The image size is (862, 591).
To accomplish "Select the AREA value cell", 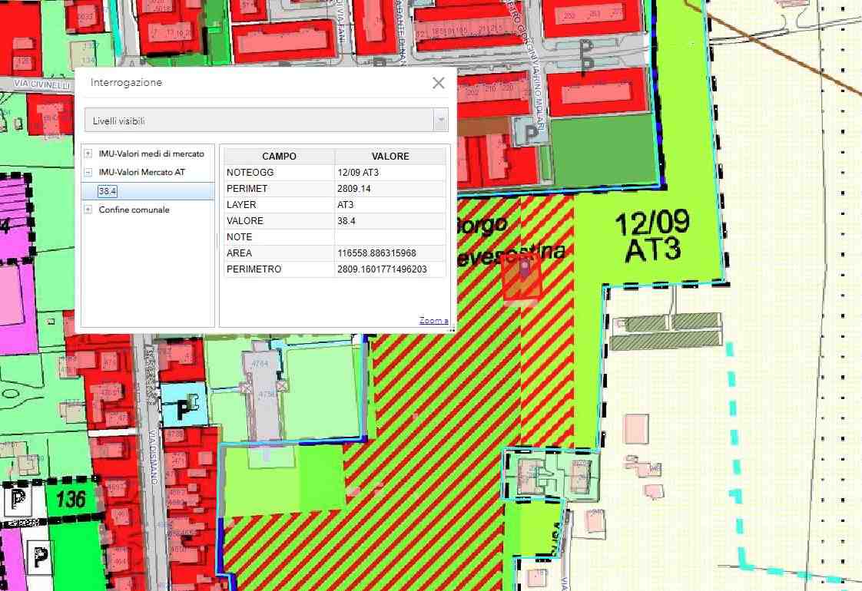I will tap(390, 253).
